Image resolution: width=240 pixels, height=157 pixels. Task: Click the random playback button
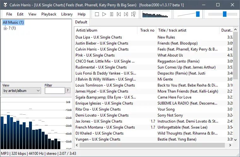(x=134, y=14)
